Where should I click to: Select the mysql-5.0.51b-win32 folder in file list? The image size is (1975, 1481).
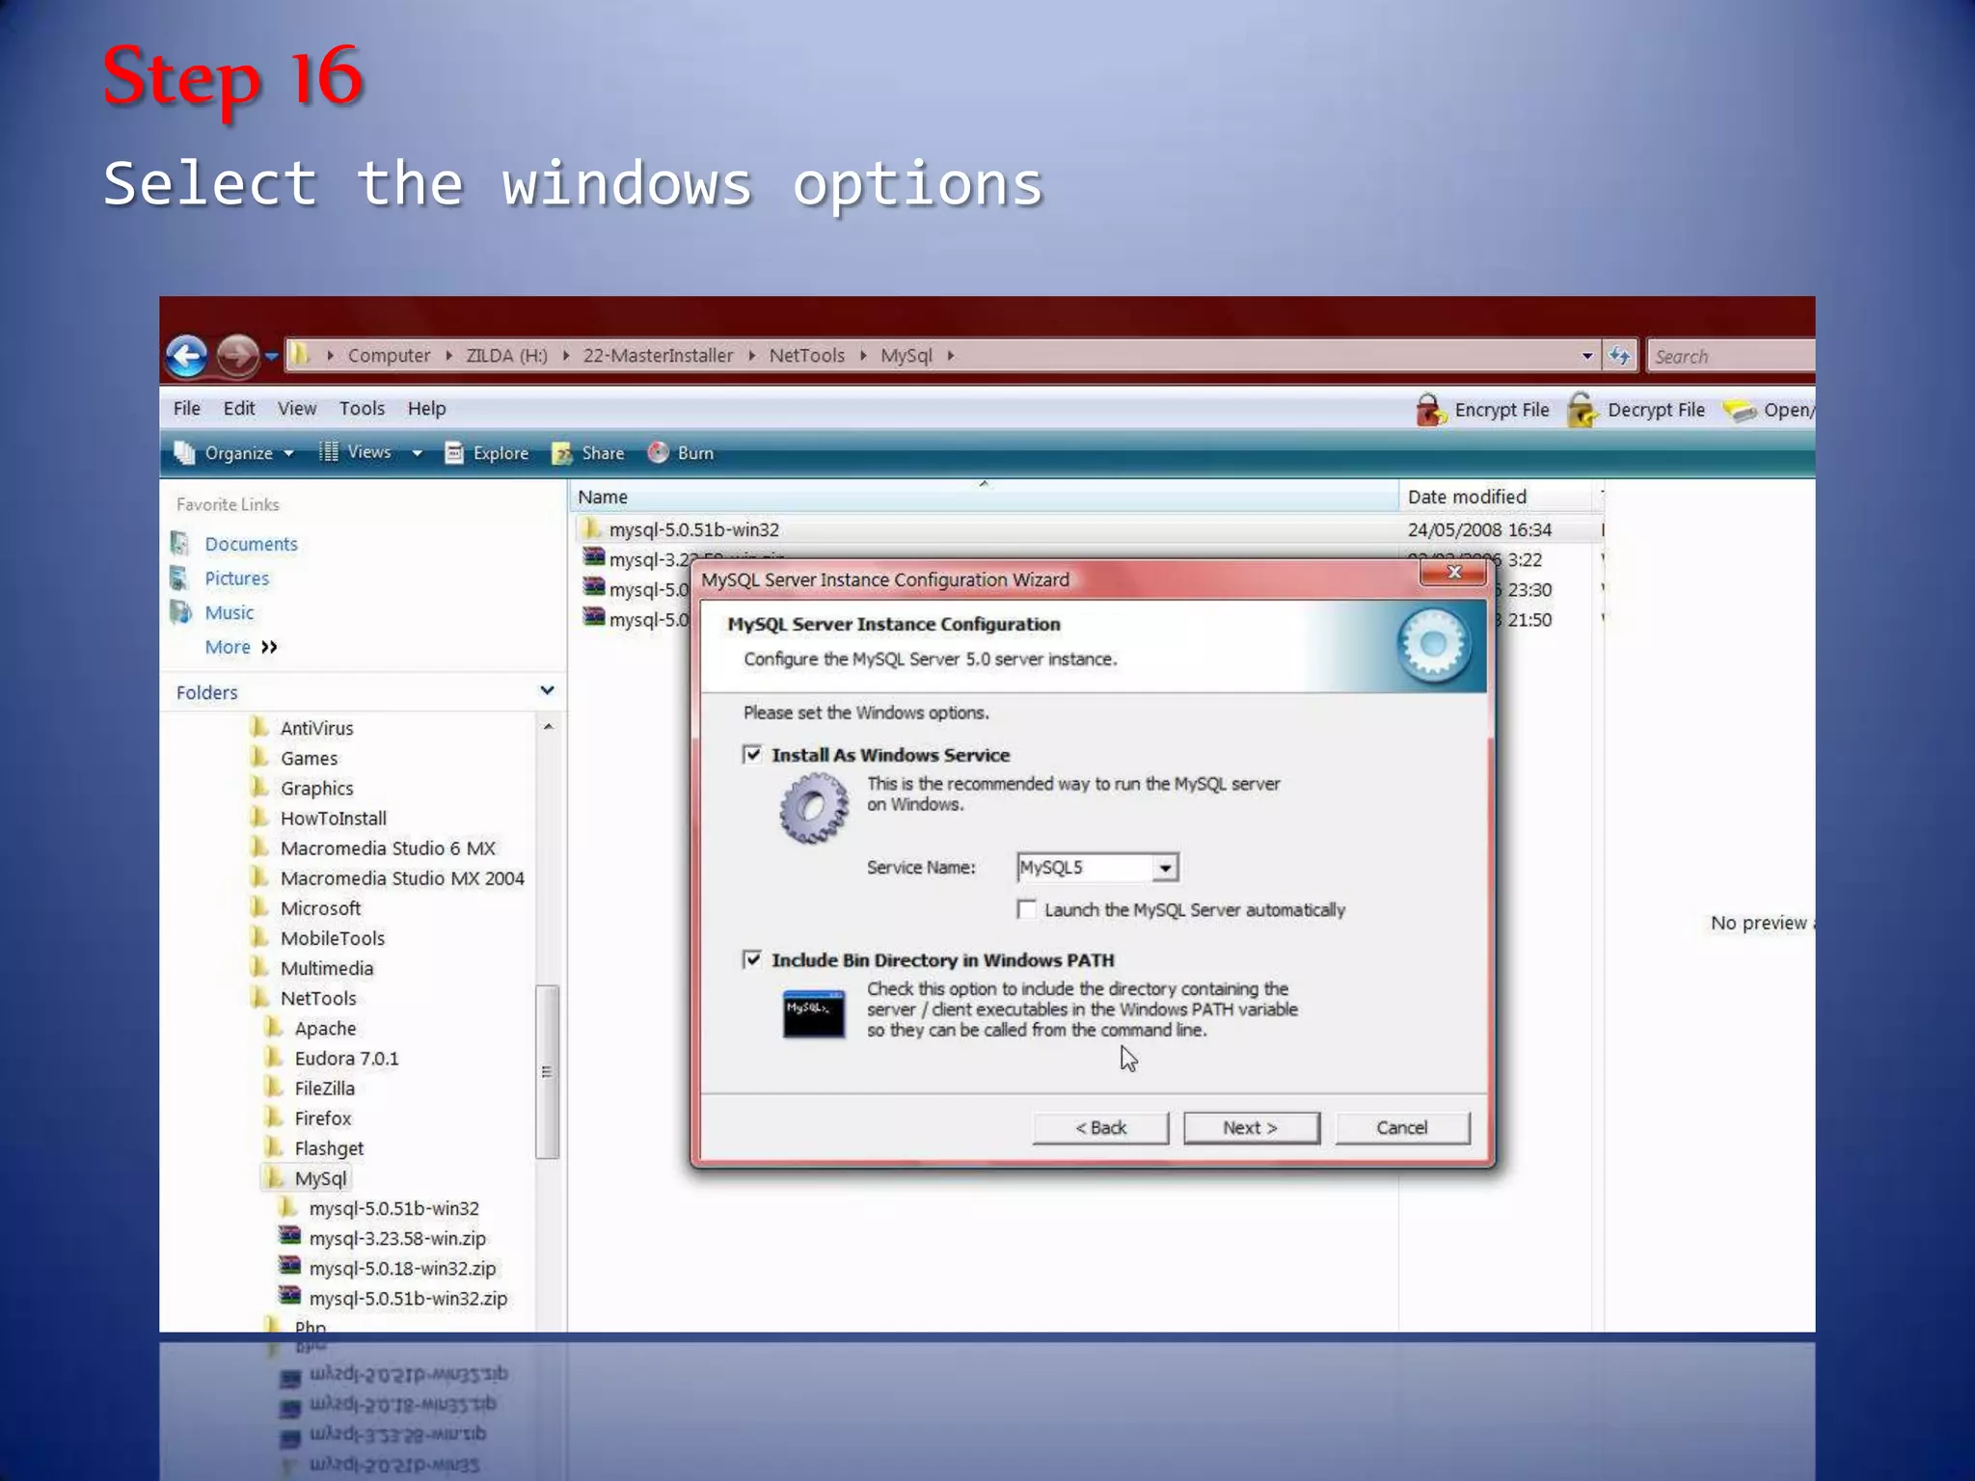coord(693,529)
